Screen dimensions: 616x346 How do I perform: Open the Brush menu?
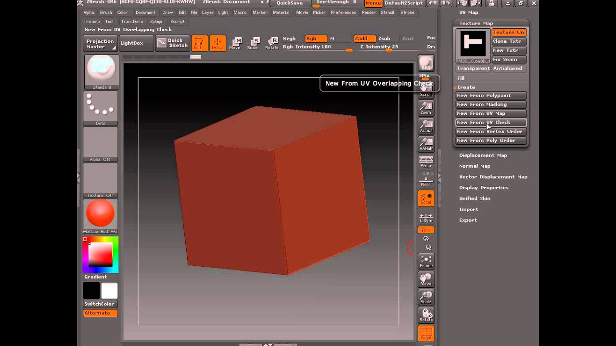pos(106,12)
